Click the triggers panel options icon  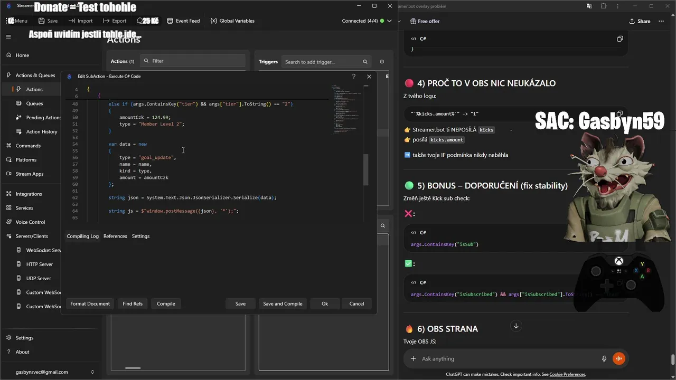pos(382,62)
